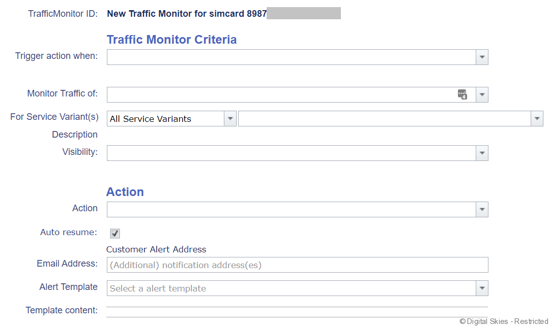Click inside the Trigger action when field
This screenshot has width=549, height=326.
291,57
